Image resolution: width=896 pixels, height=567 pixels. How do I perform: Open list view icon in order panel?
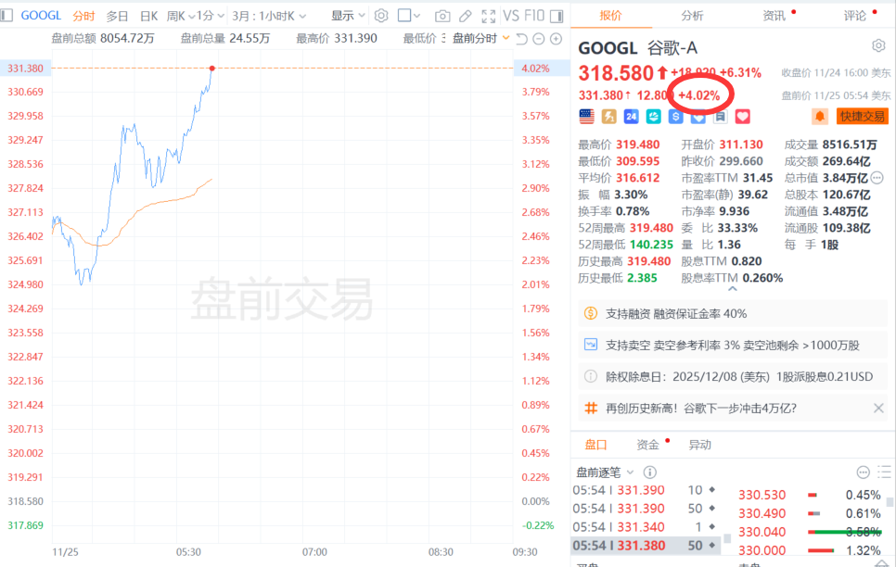click(x=885, y=472)
